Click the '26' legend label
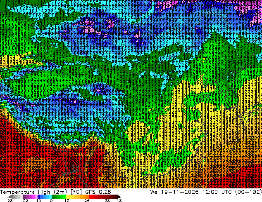 click(87, 200)
